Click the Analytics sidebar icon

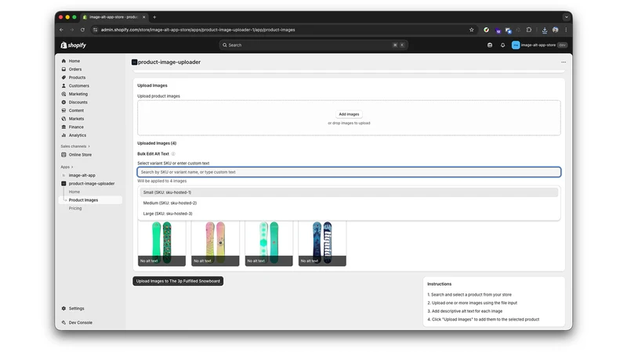[x=63, y=135]
